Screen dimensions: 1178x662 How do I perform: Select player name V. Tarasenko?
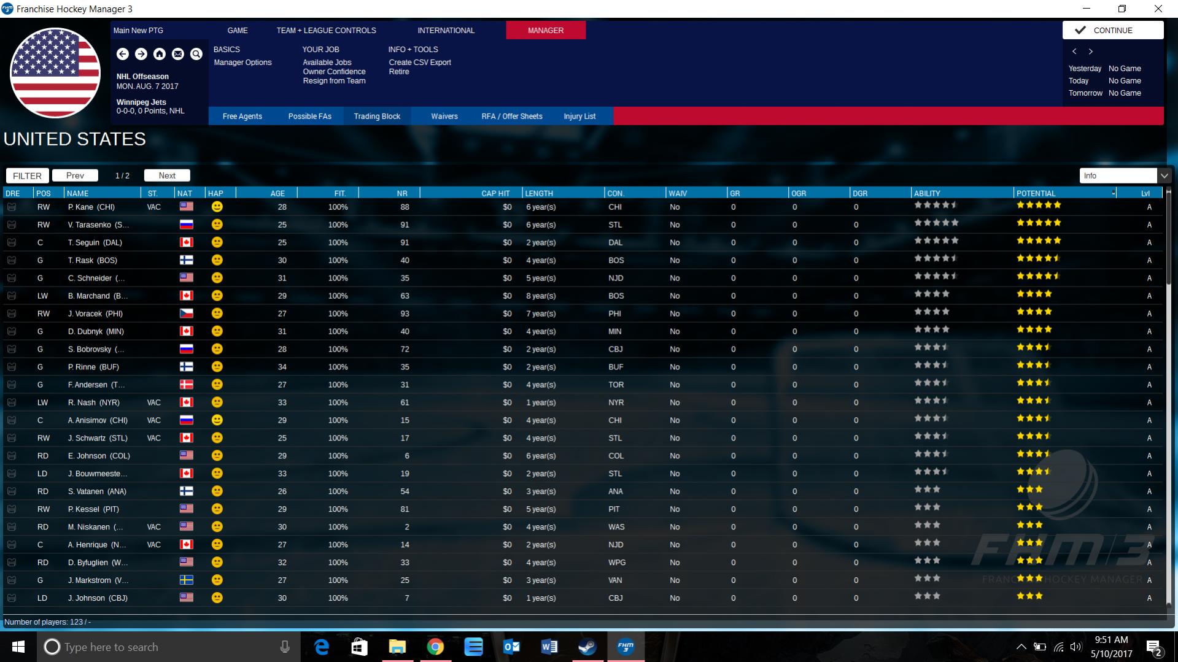[98, 225]
